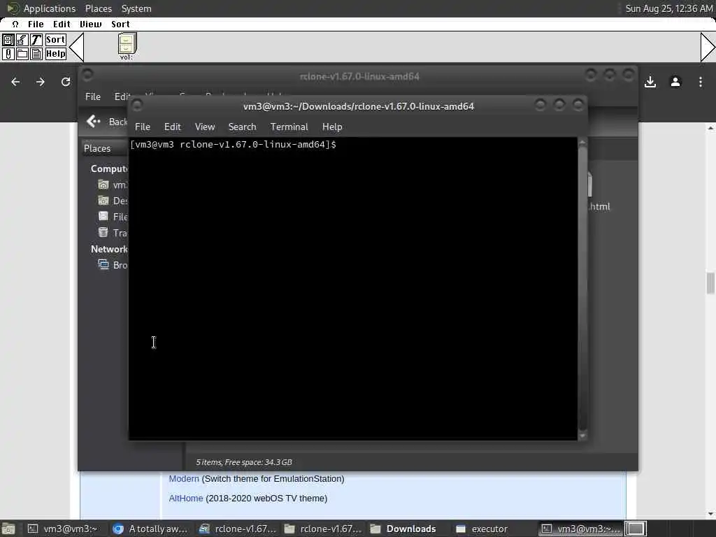The width and height of the screenshot is (716, 537).
Task: Select the folder icon in Executor toolbar
Action: [x=22, y=54]
